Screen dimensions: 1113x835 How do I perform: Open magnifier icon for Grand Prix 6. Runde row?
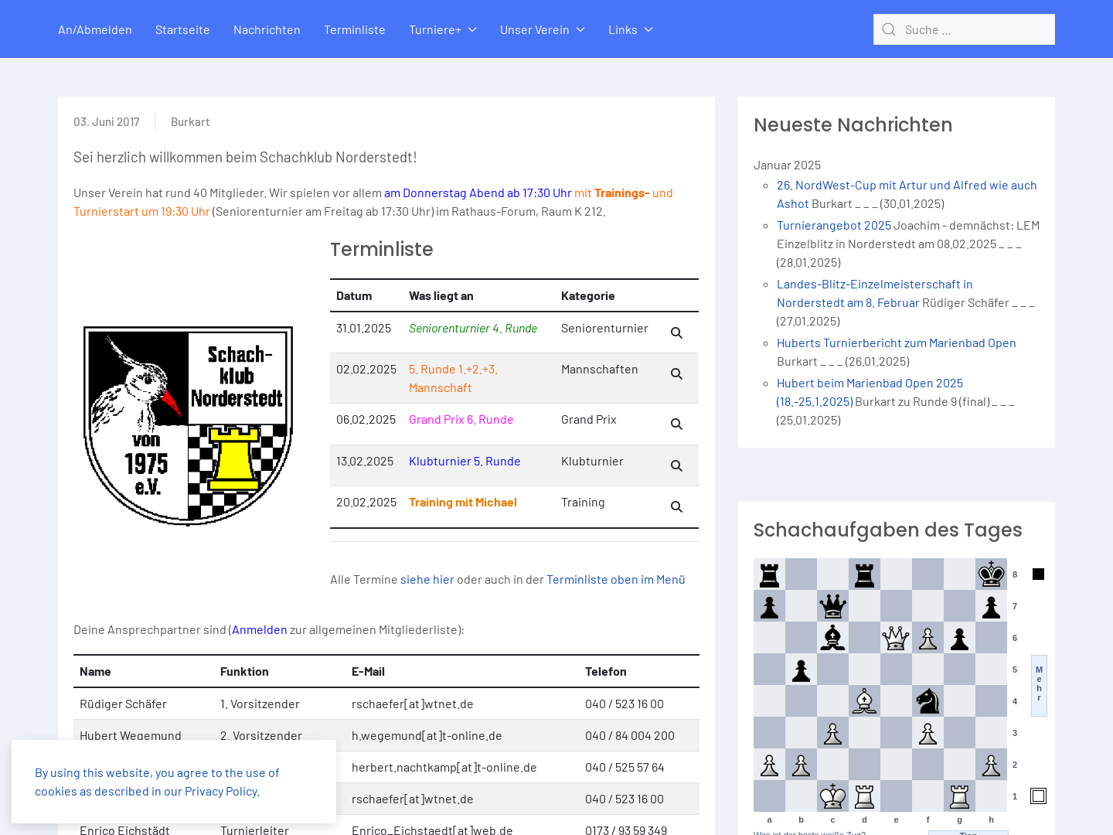coord(676,424)
